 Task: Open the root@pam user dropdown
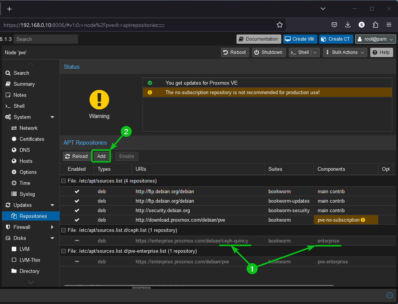[x=375, y=39]
